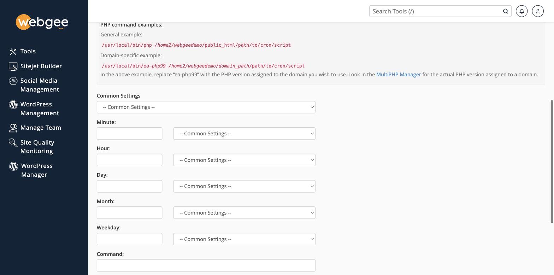This screenshot has width=554, height=275.
Task: Click the Tools wrench icon in sidebar
Action: tap(13, 52)
